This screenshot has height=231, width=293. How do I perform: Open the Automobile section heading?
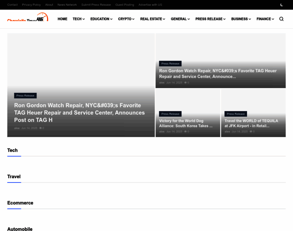[x=20, y=229]
